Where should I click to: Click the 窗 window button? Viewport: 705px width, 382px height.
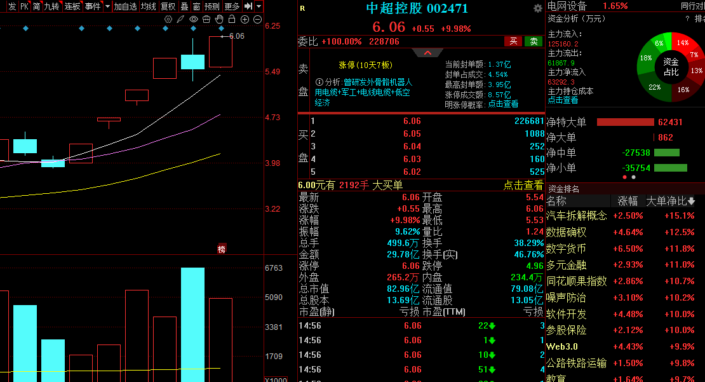[196, 6]
